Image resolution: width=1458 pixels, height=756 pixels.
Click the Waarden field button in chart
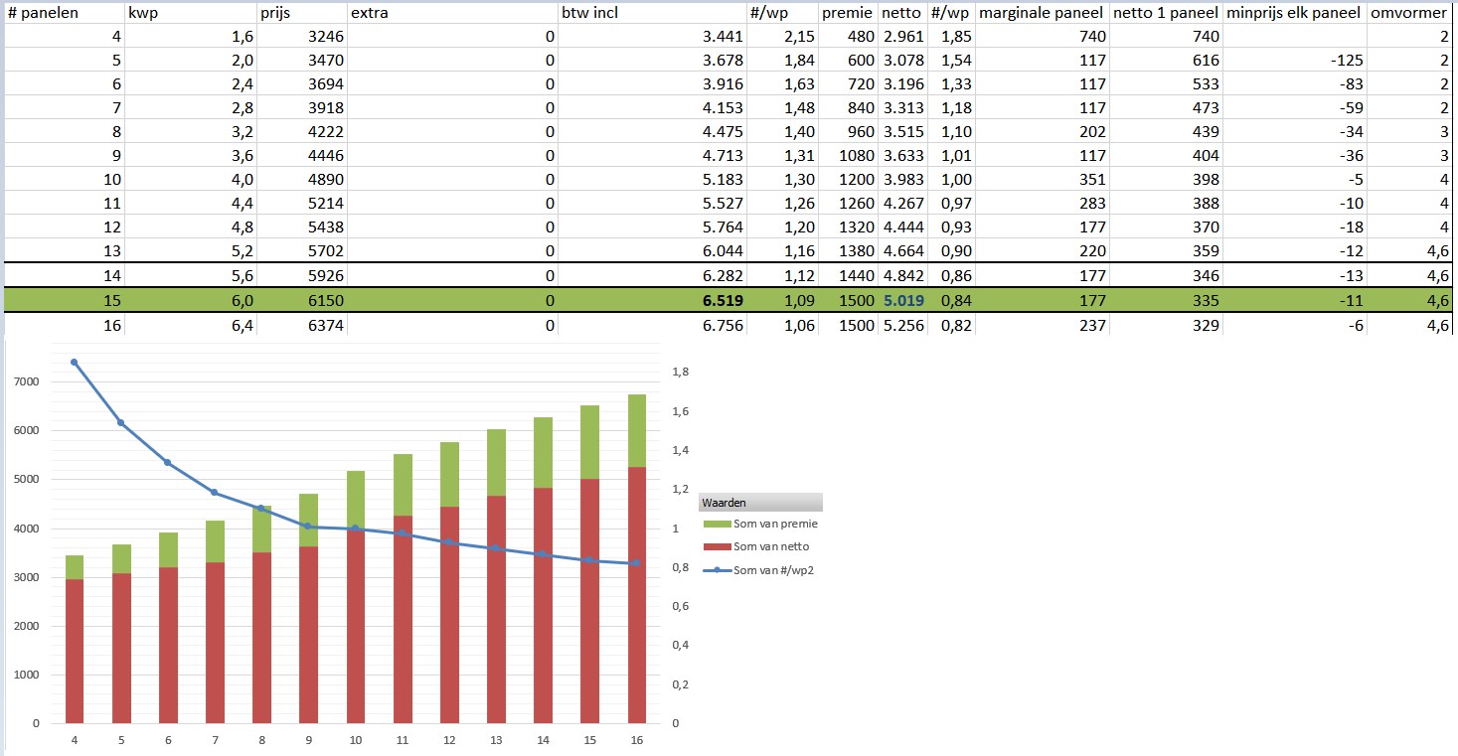point(760,503)
